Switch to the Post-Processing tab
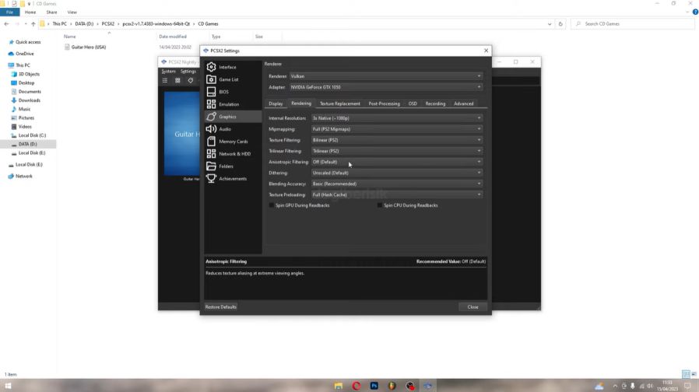This screenshot has width=699, height=392. pyautogui.click(x=384, y=103)
